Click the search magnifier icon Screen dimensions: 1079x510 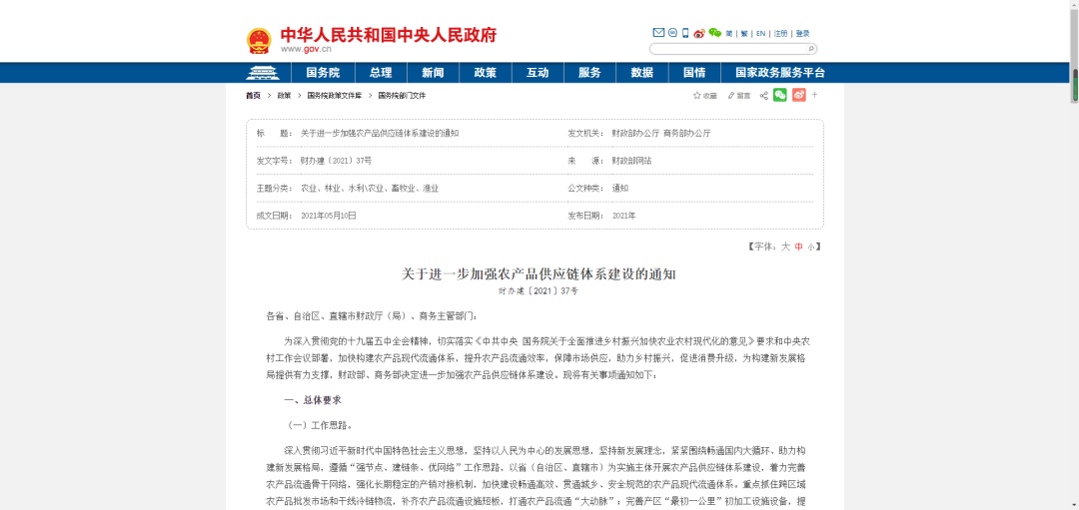click(x=811, y=48)
